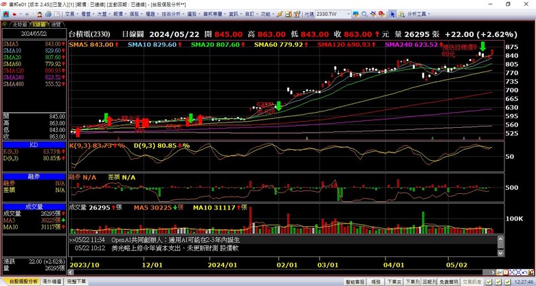The height and width of the screenshot is (286, 536).
Task: Click the magnifier search icon
Action: click(x=364, y=14)
